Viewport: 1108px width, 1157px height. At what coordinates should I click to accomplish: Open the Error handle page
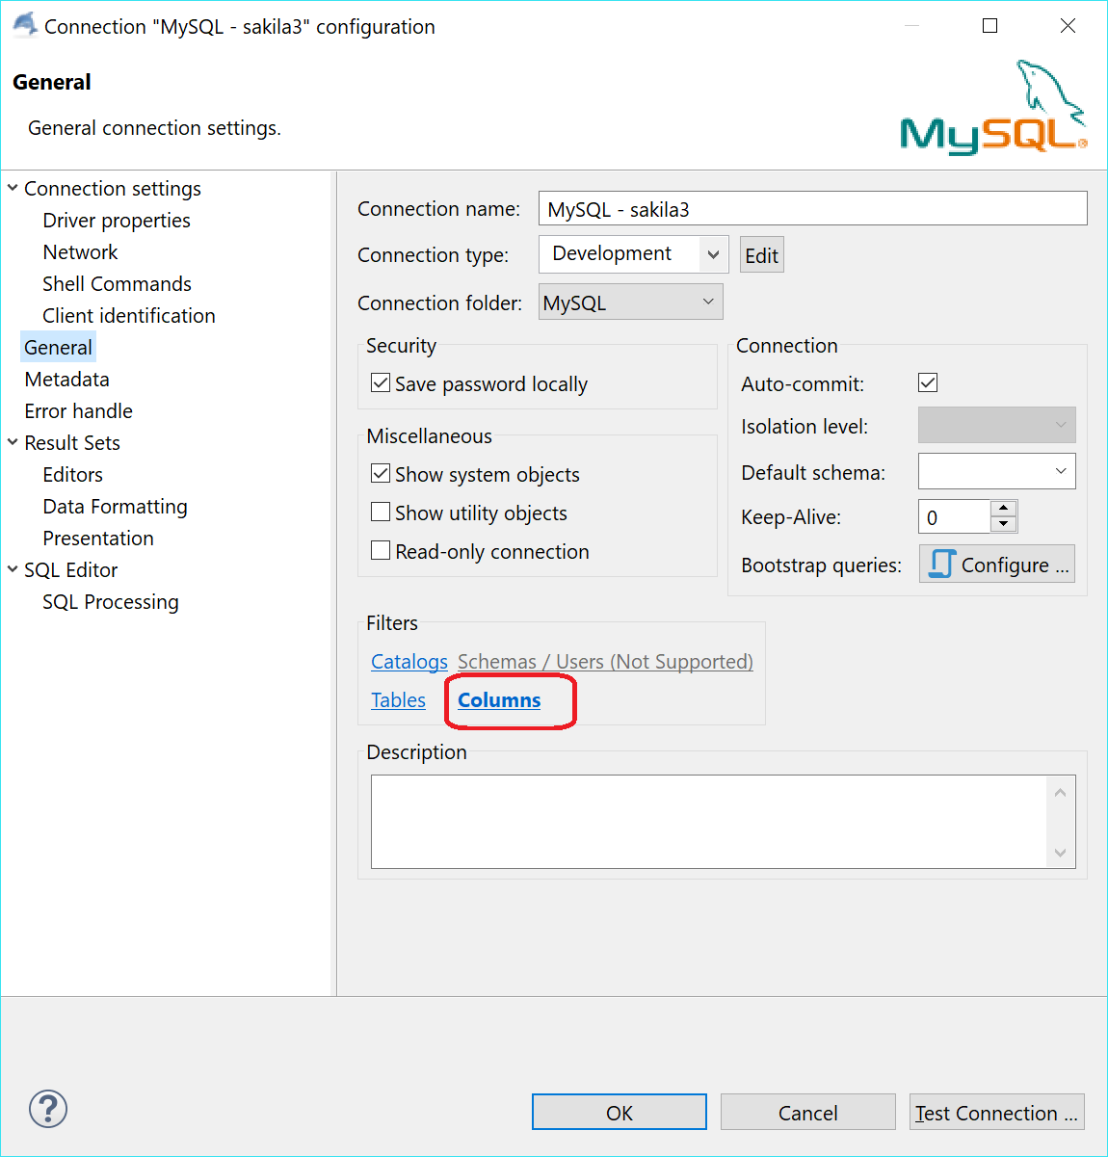[78, 411]
